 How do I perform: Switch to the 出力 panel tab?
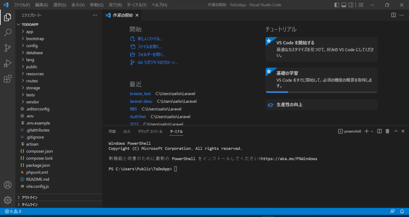tap(127, 131)
